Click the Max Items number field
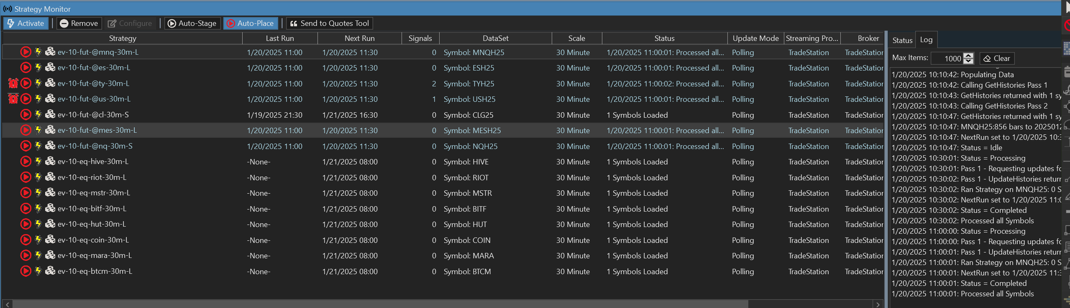Viewport: 1070px width, 308px height. [x=947, y=58]
